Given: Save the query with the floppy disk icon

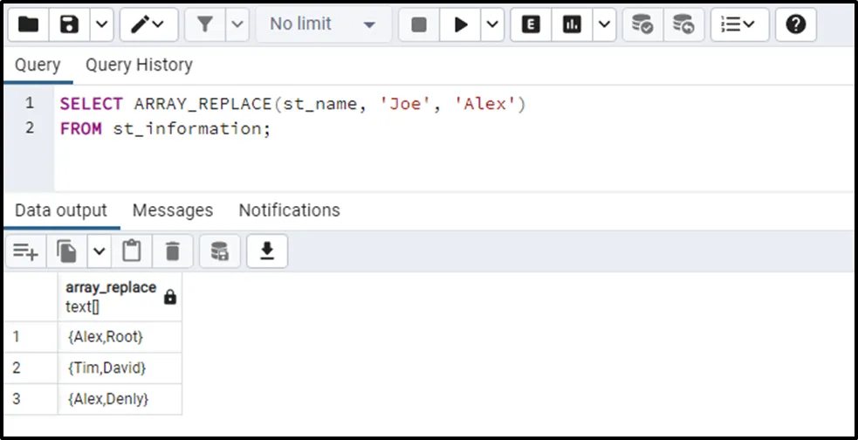Looking at the screenshot, I should 69,24.
